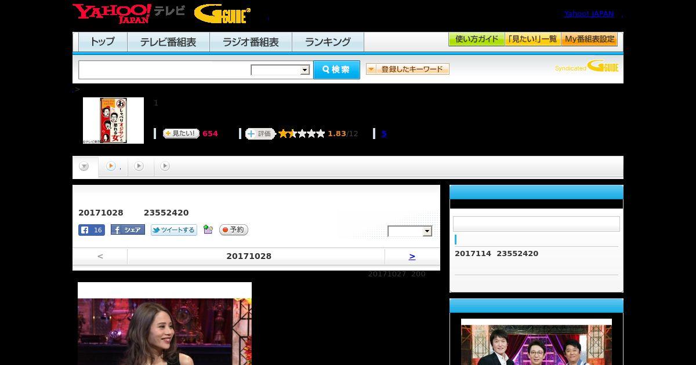Screen dimensions: 696x365
Task: Open My番組表設定
Action: coord(589,39)
